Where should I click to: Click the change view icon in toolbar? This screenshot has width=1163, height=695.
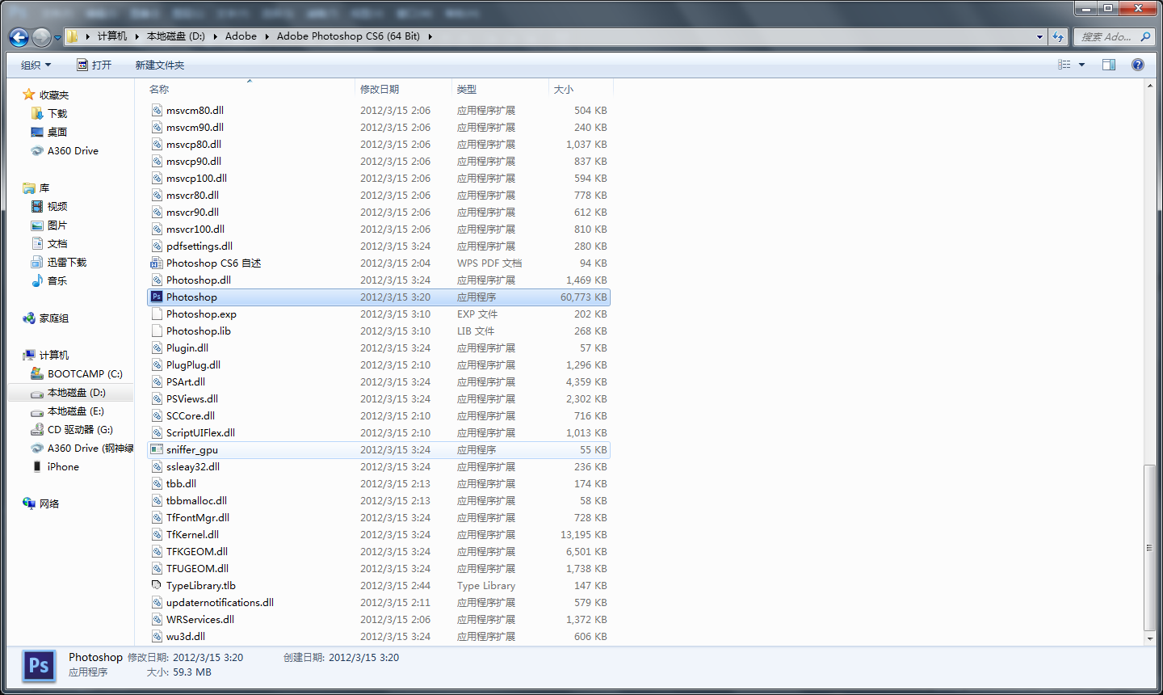coord(1064,65)
